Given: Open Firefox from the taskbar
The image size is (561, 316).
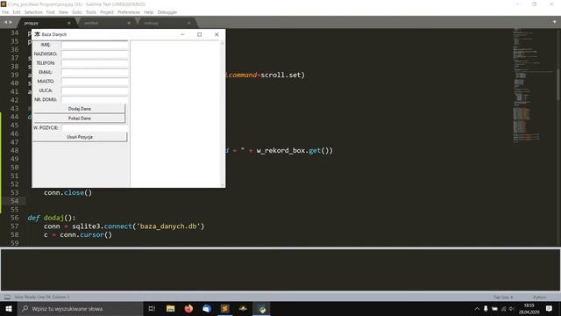Looking at the screenshot, I should tap(188, 308).
